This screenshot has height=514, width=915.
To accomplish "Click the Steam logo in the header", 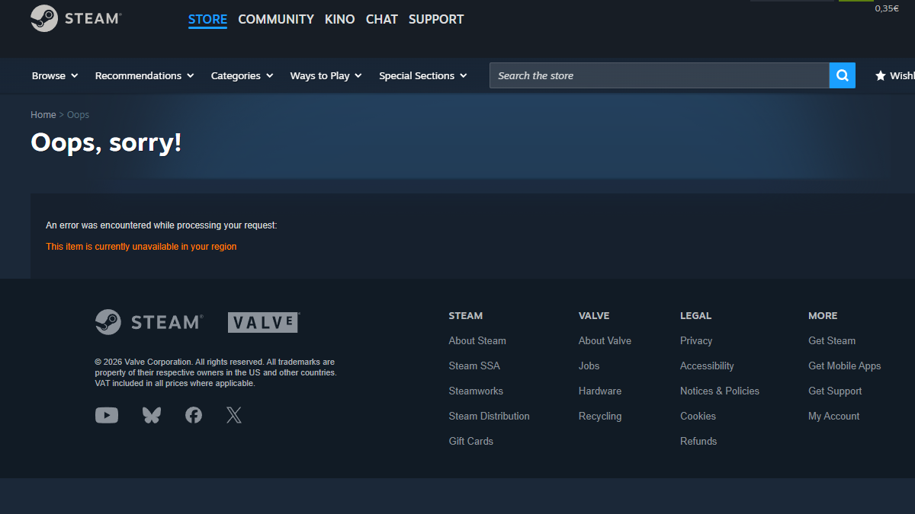I will click(76, 18).
